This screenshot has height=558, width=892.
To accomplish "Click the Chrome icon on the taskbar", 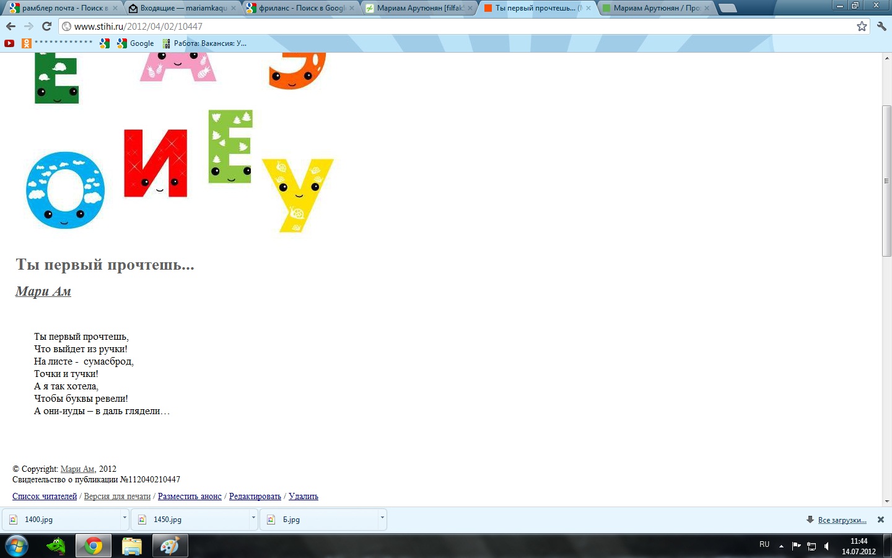I will [94, 546].
